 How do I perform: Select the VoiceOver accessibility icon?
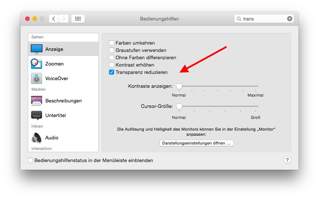(x=37, y=78)
